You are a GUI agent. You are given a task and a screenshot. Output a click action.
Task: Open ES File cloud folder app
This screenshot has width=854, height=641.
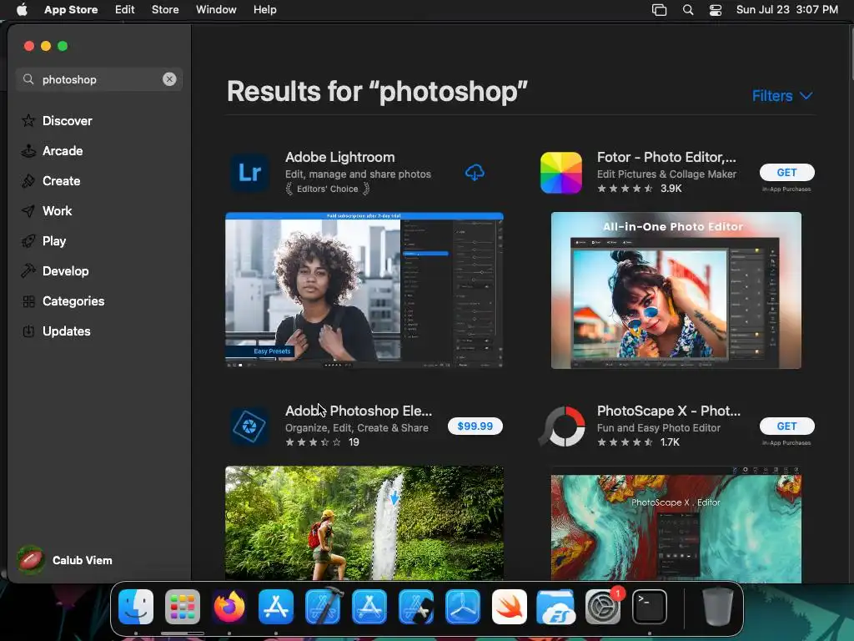click(555, 607)
